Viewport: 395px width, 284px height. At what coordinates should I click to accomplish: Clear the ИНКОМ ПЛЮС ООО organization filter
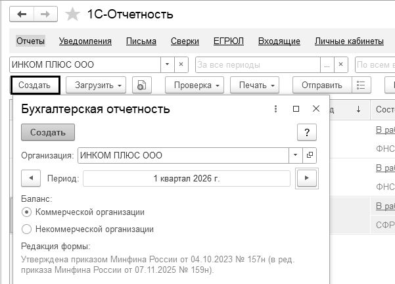pos(181,64)
